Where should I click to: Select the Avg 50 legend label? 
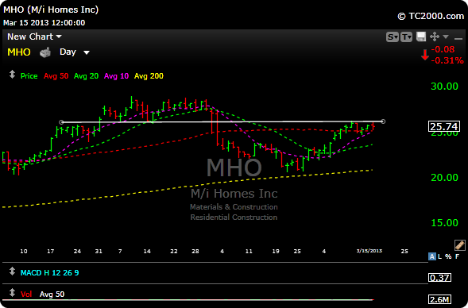(x=56, y=76)
